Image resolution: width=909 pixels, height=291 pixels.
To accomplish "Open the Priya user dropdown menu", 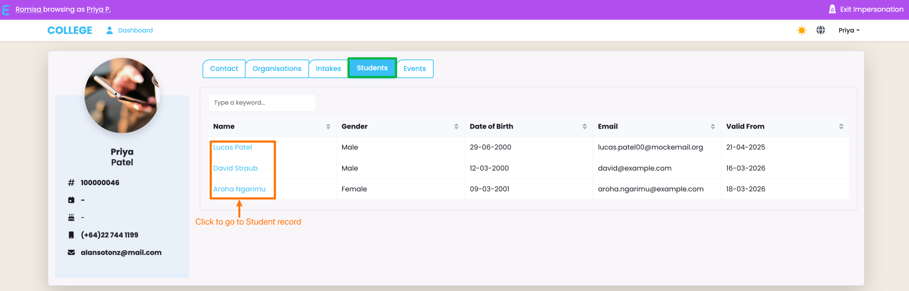I will point(849,30).
